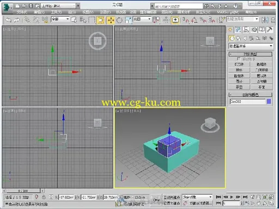Click the search box in title bar
This screenshot has height=209, width=279.
point(179,7)
